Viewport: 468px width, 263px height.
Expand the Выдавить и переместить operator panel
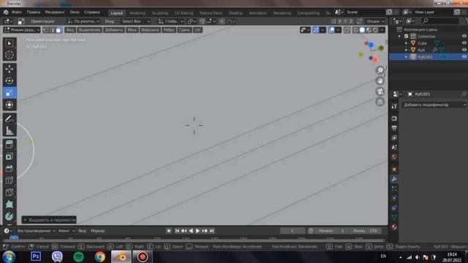[x=49, y=220]
